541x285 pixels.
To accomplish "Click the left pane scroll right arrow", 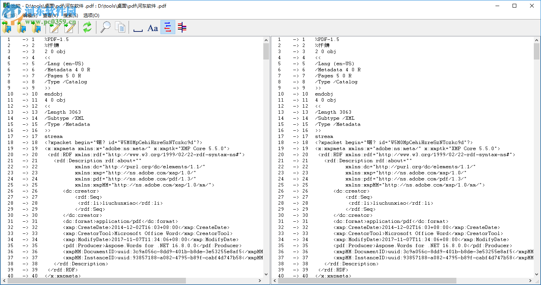I will [x=260, y=281].
